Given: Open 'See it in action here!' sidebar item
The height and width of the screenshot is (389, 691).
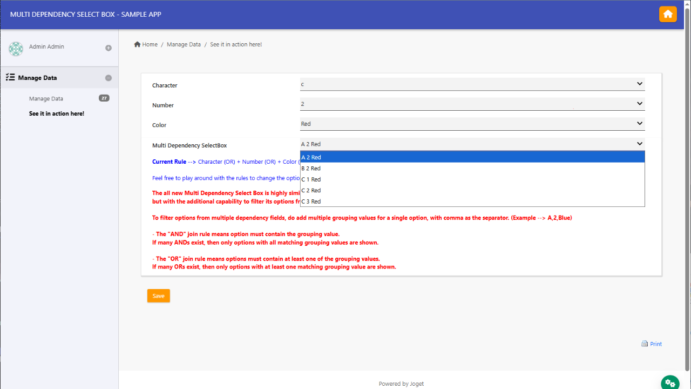Looking at the screenshot, I should click(57, 114).
